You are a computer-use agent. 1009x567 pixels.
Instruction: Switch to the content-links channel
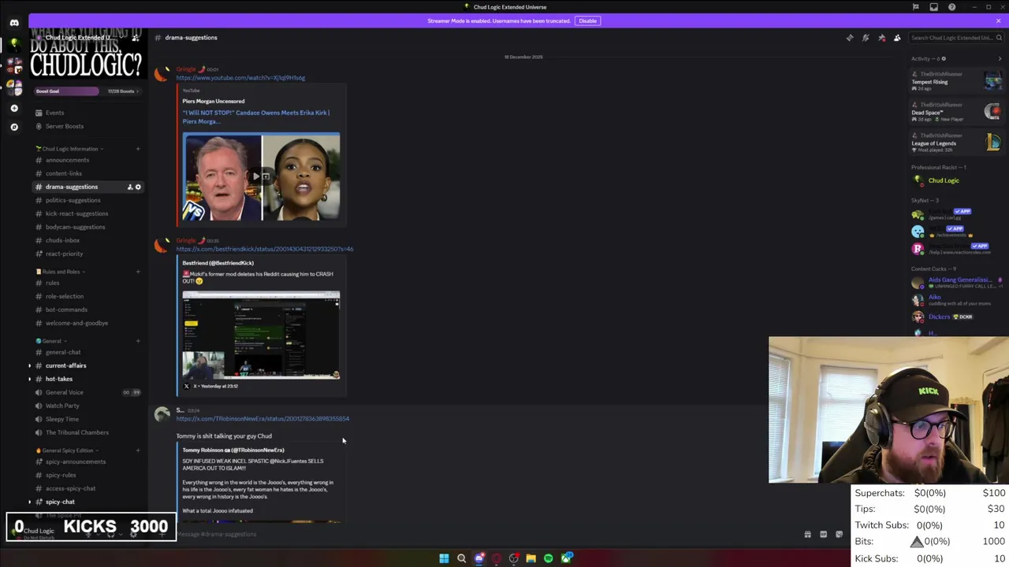click(x=87, y=173)
